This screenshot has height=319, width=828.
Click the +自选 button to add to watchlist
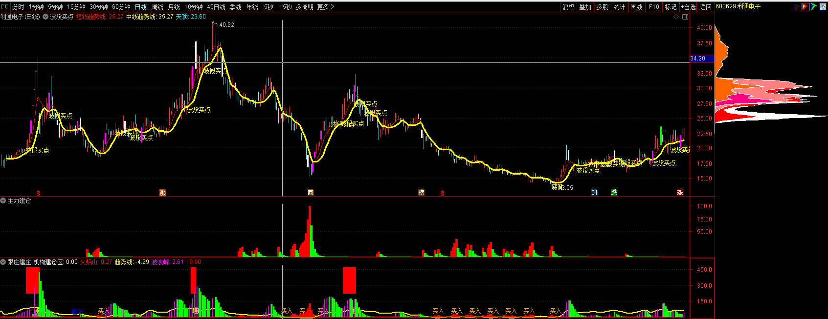(x=688, y=7)
